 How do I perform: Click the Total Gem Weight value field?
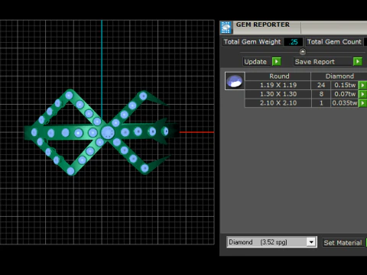point(294,42)
